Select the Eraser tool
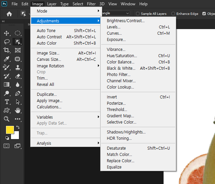The width and height of the screenshot is (215, 184). pyautogui.click(x=18, y=76)
